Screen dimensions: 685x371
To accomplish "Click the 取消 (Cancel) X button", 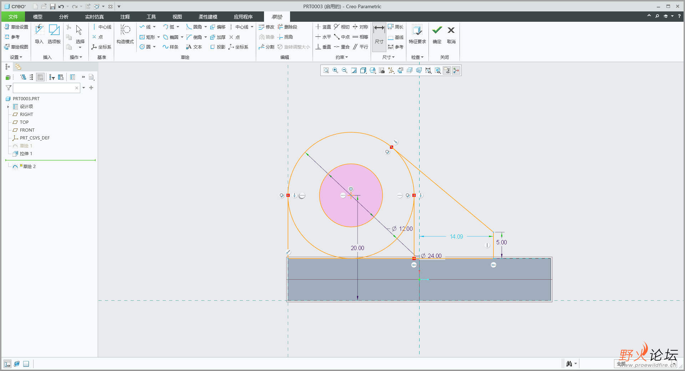I will (451, 35).
